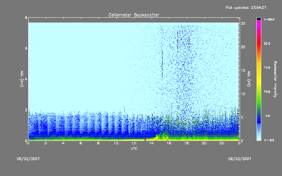Click the '14:' hour label on time axis
Screen dimensions: 282x176
(x=152, y=143)
